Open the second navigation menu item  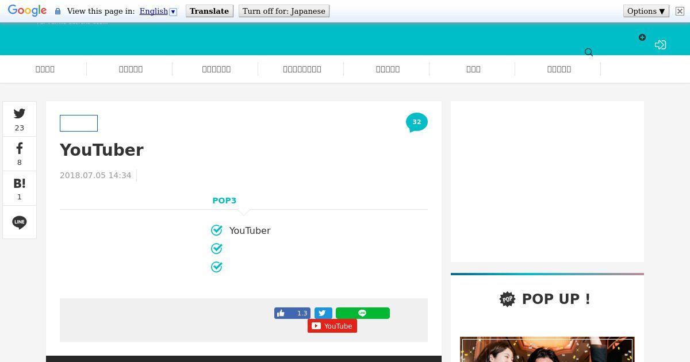(x=131, y=69)
